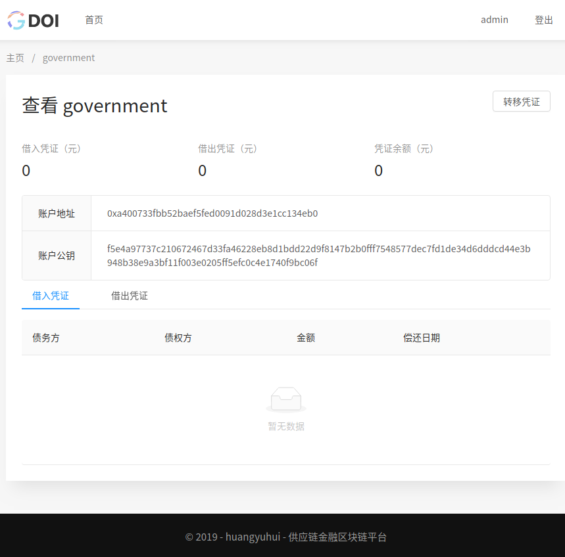The width and height of the screenshot is (565, 557).
Task: Click the 债权方 column header
Action: pos(178,338)
